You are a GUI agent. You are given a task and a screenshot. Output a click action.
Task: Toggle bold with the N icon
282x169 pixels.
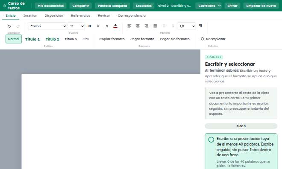click(90, 26)
